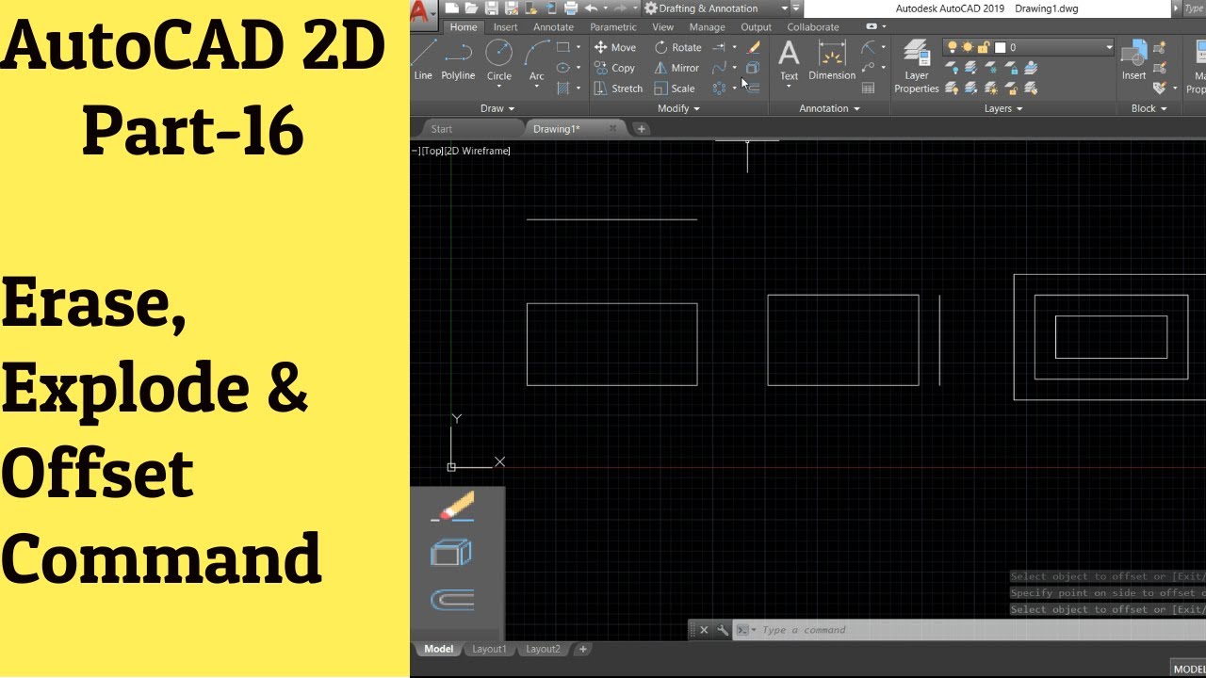Activate the Circle tool
Image resolution: width=1206 pixels, height=678 pixels.
click(x=498, y=60)
